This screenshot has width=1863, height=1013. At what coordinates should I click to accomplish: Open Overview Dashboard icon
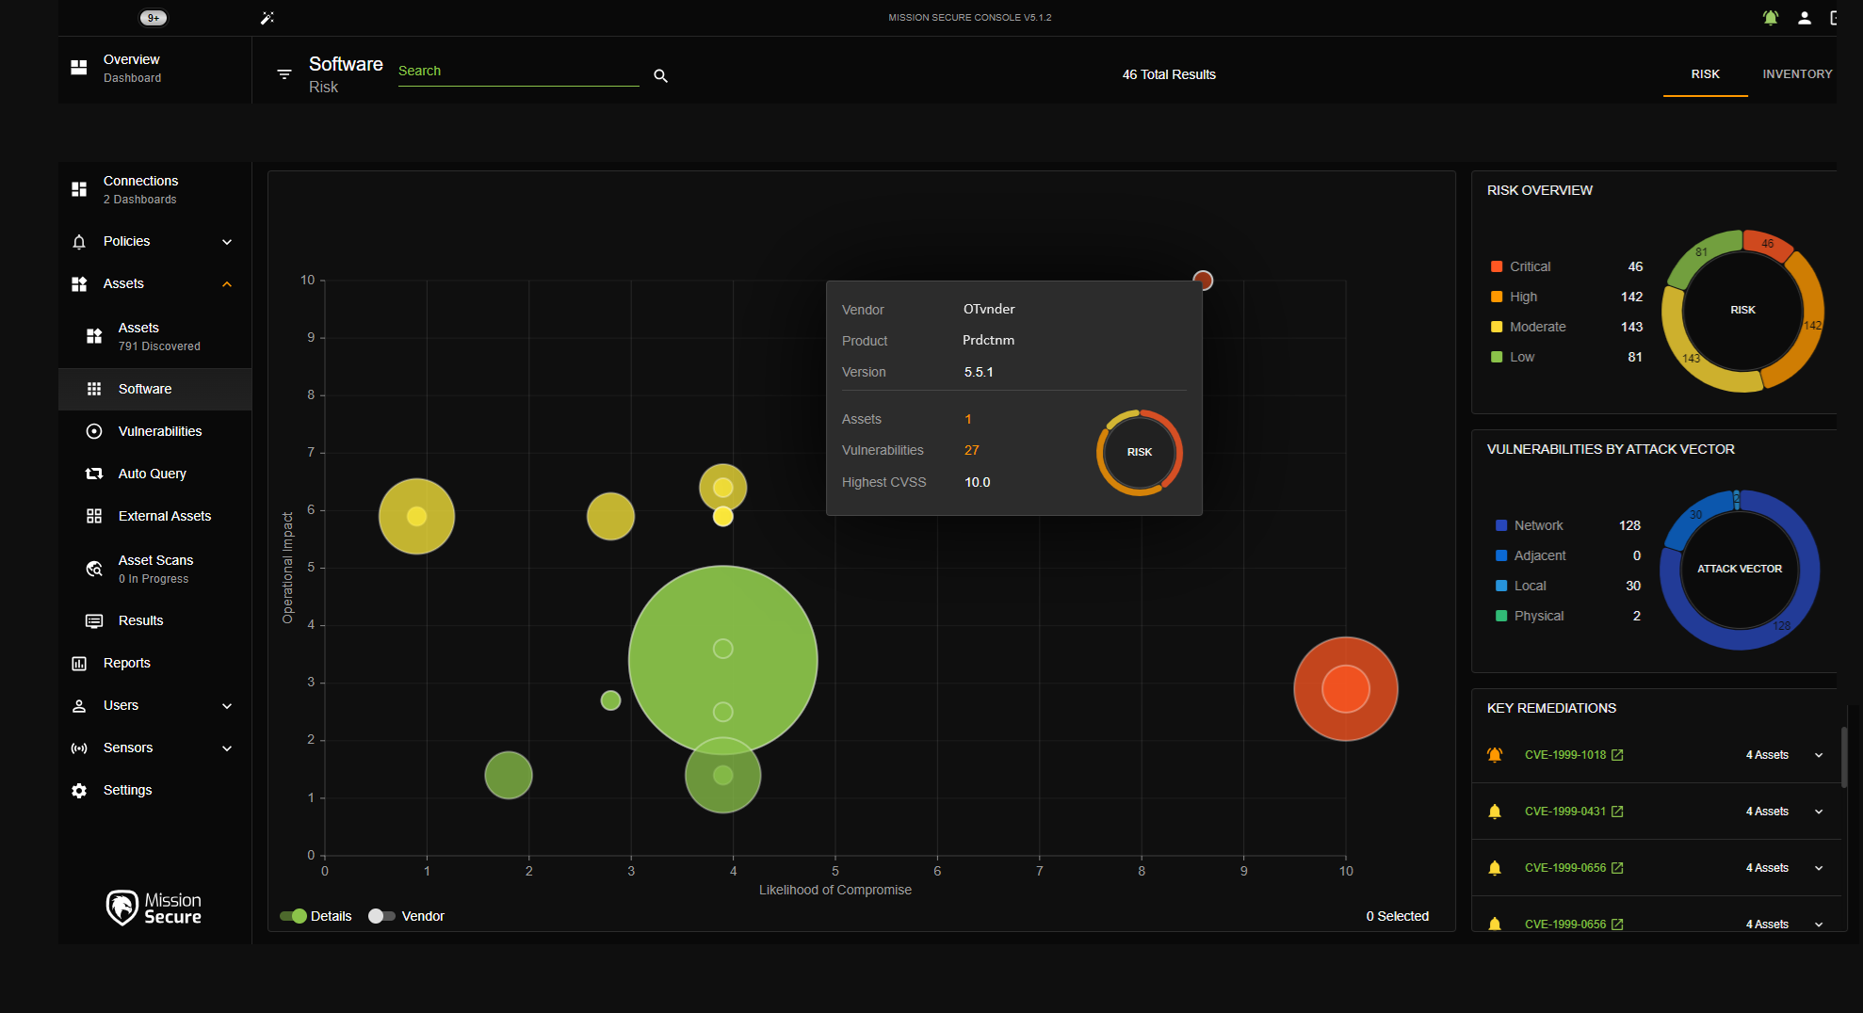(x=79, y=68)
